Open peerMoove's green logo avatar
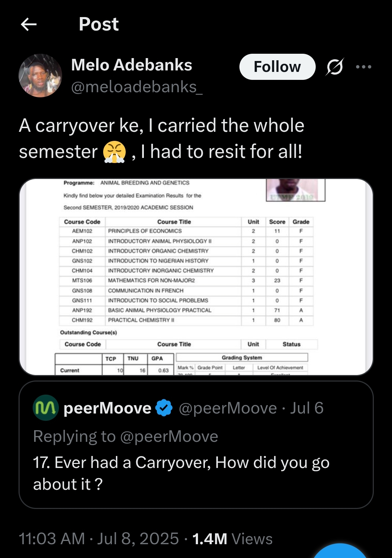Viewport: 392px width, 558px height. pos(46,408)
